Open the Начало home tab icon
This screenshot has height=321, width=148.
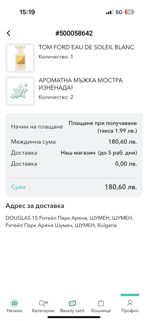tap(14, 303)
